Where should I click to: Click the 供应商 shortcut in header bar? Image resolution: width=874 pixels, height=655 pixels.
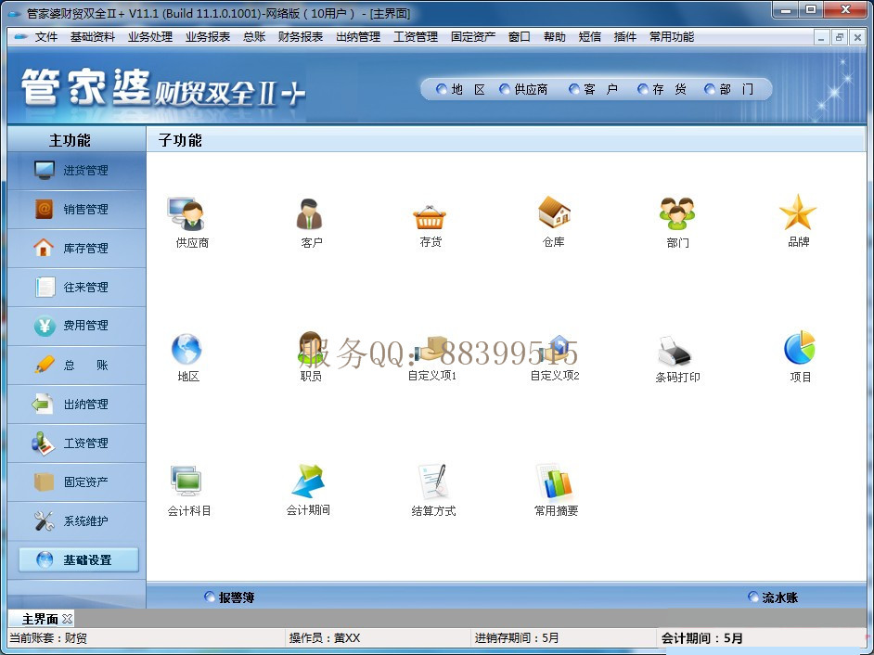click(x=523, y=89)
